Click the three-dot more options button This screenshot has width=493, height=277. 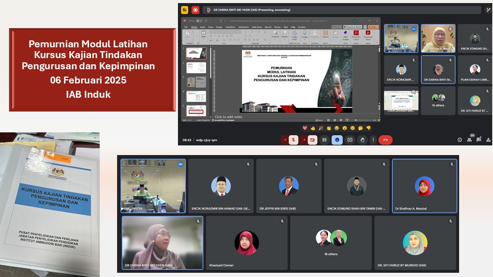coord(373,140)
